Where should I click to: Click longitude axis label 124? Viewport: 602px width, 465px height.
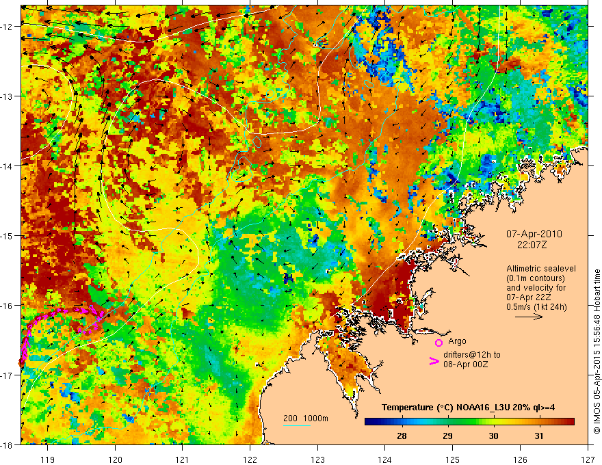385,460
